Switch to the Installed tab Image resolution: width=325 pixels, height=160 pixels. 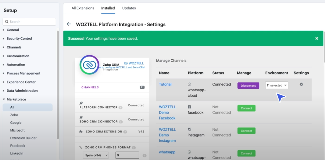click(108, 8)
